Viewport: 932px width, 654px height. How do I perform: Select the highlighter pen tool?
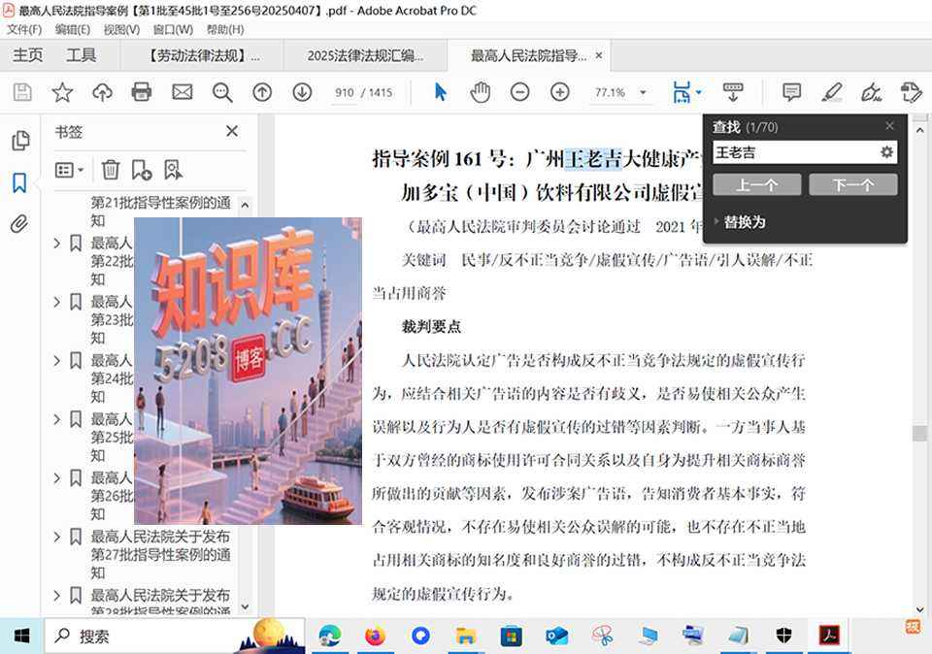832,92
